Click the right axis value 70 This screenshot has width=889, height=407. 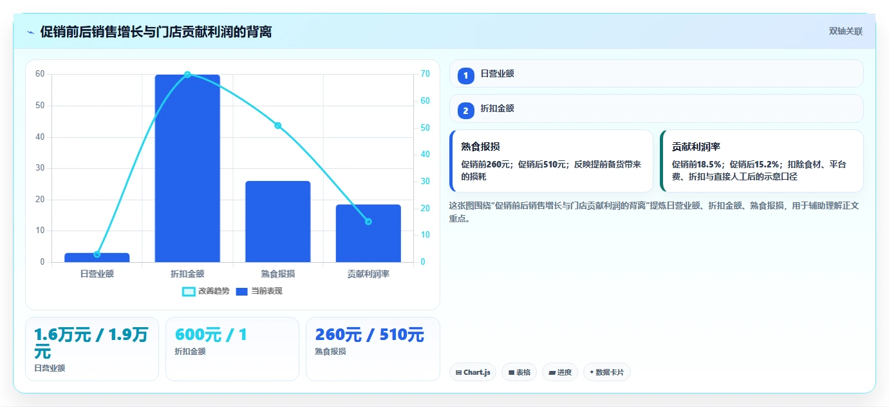coord(426,74)
